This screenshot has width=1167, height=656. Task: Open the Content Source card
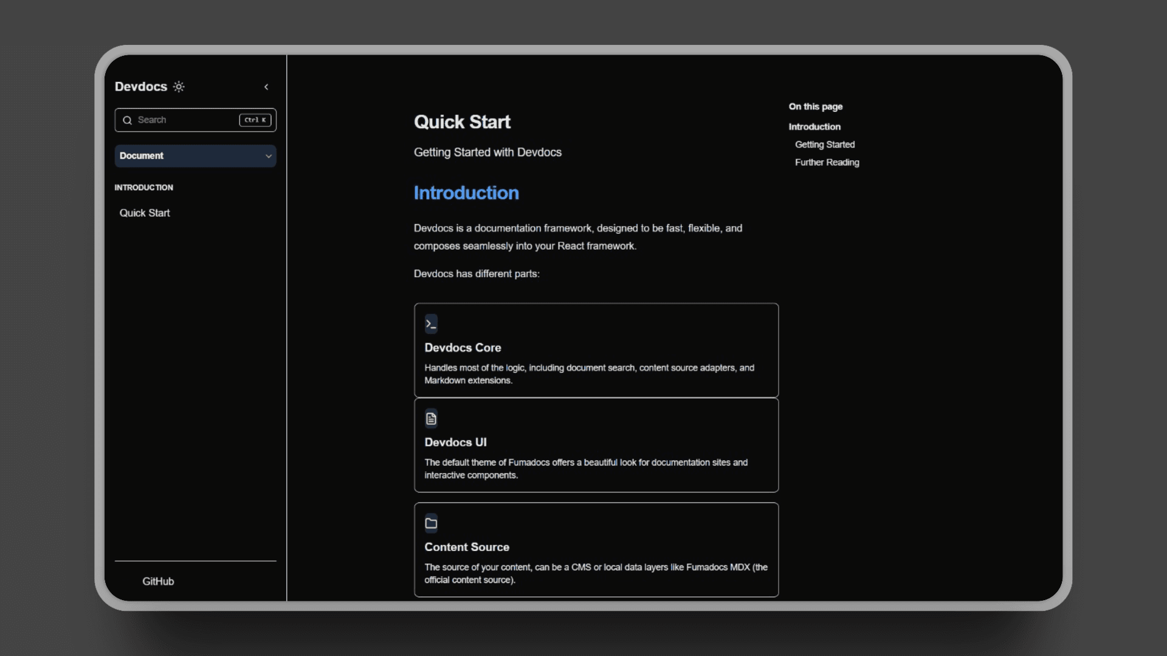click(596, 550)
